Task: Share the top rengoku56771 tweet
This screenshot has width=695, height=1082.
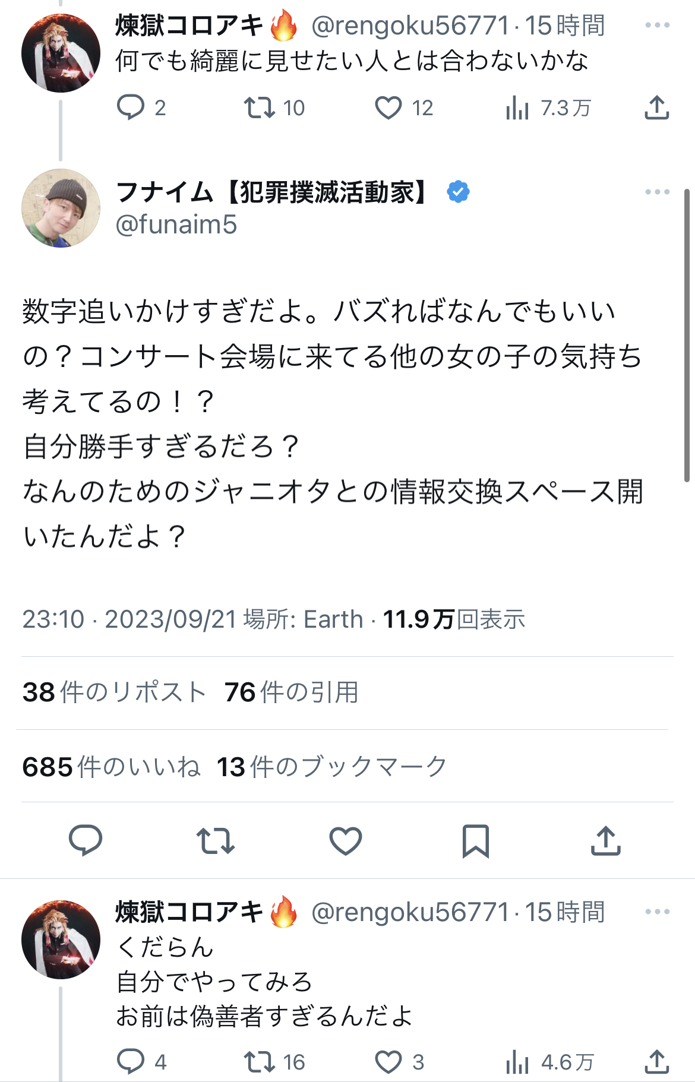Action: (x=657, y=107)
